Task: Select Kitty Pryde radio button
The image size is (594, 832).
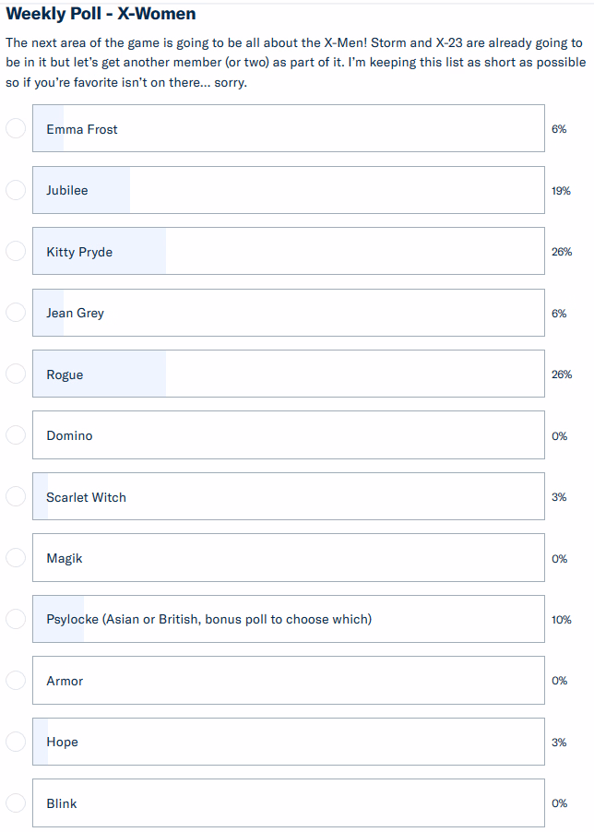Action: 16,251
